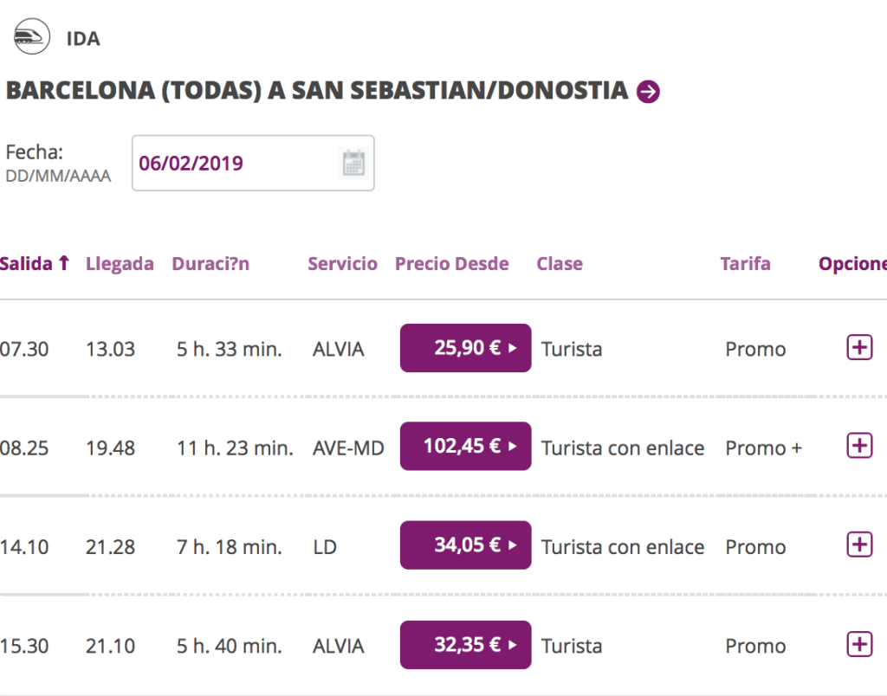
Task: Expand options for the 08.25 train
Action: click(x=859, y=446)
